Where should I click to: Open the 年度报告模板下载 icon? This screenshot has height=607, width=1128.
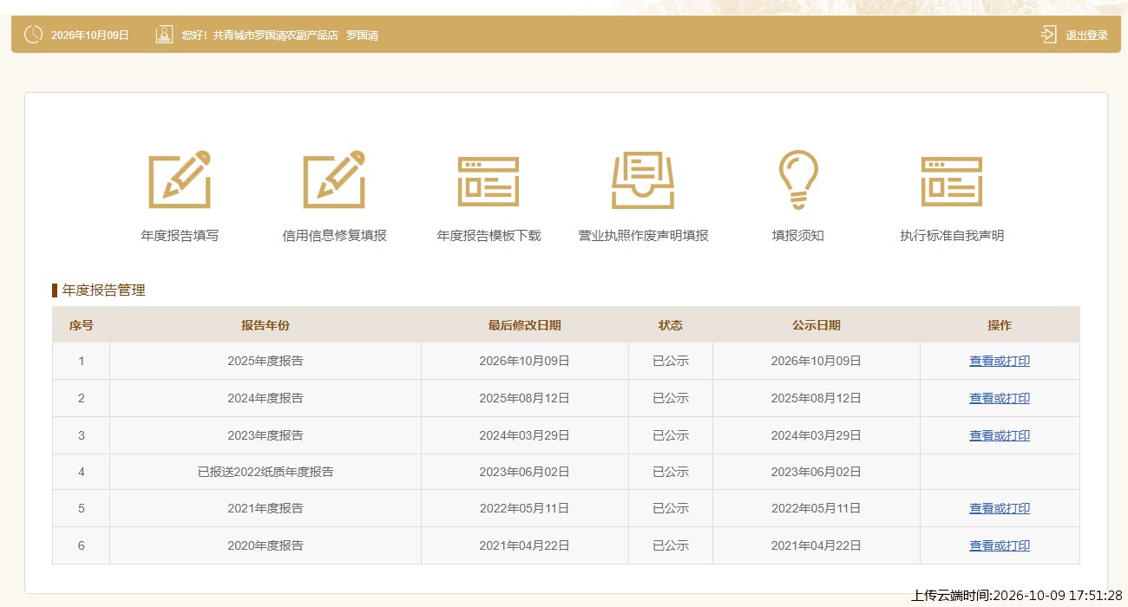pos(489,181)
